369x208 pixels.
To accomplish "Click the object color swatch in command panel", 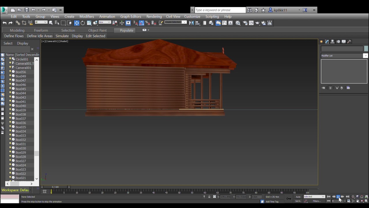I will pyautogui.click(x=366, y=49).
